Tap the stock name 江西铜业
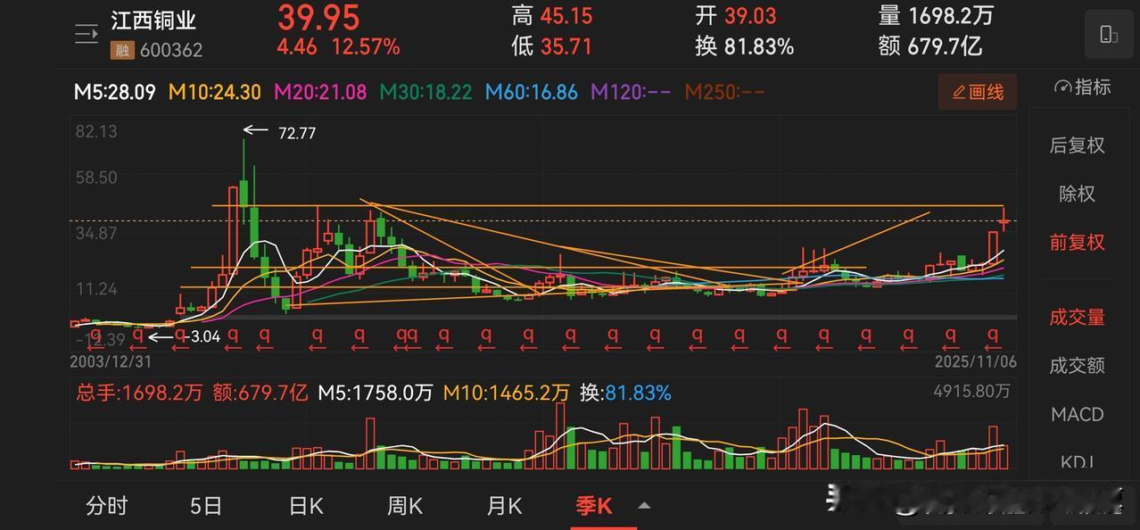 coord(153,20)
